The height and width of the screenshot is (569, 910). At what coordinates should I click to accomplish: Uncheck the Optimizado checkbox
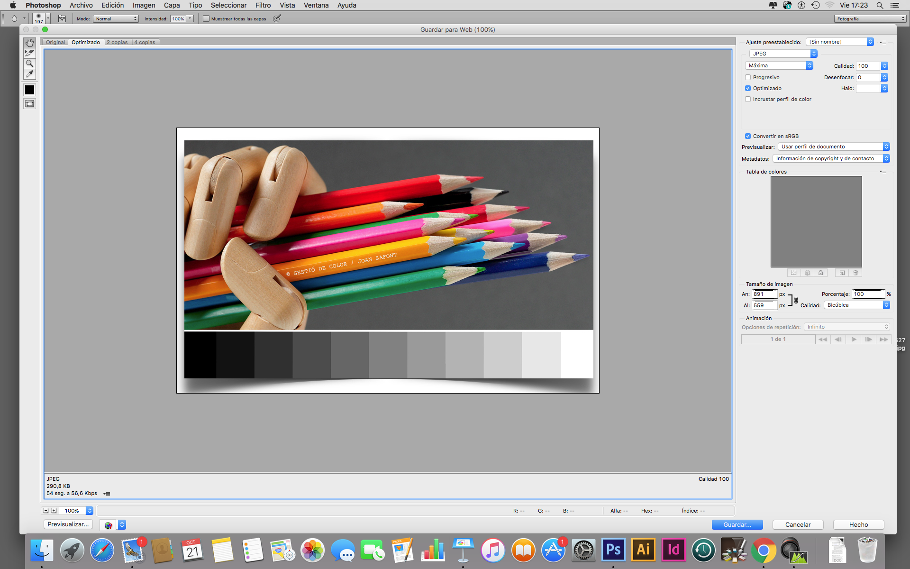pos(748,88)
